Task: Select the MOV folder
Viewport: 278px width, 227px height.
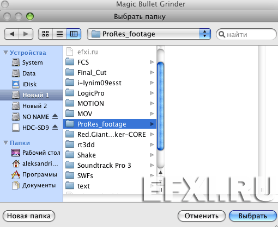Action: coord(110,114)
